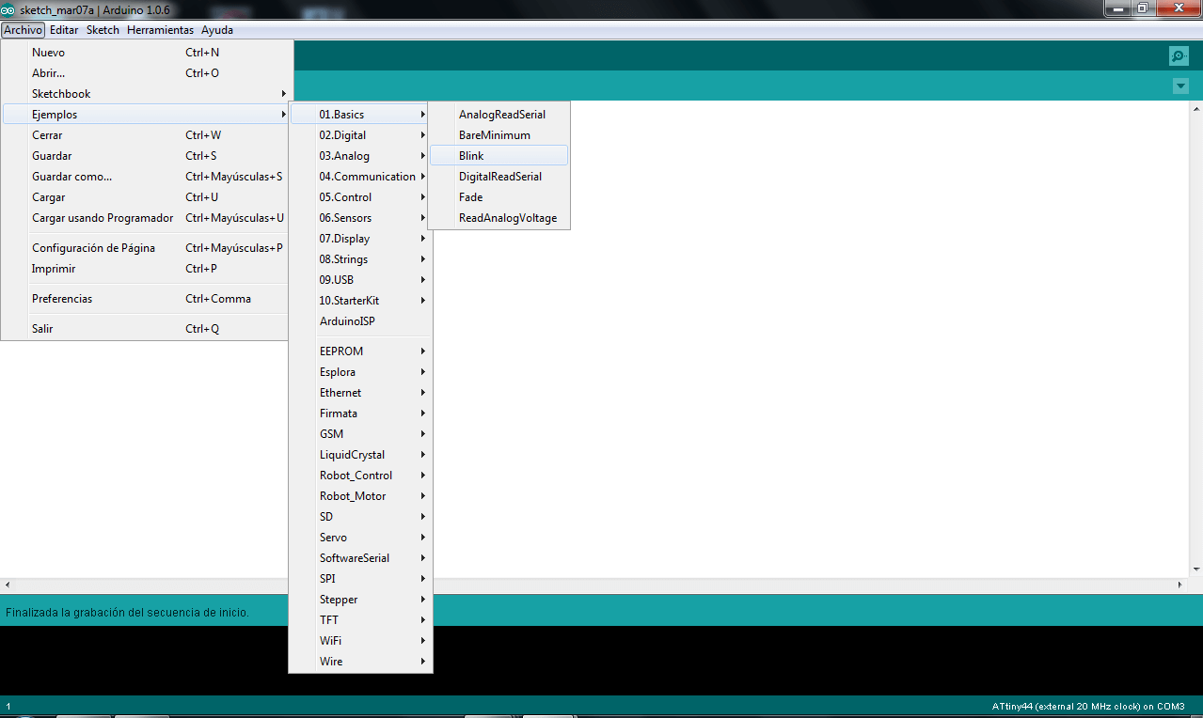
Task: Click vertical scrollbar down arrow
Action: 1195,570
